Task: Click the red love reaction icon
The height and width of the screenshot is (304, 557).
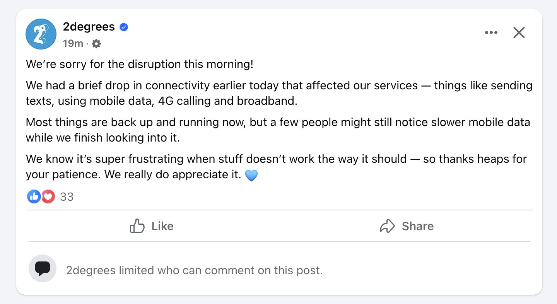Action: 48,197
